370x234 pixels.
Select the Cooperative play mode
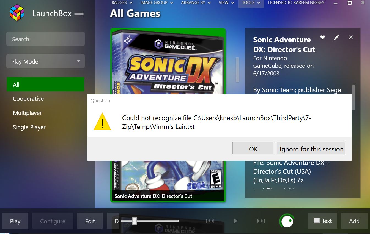click(28, 99)
